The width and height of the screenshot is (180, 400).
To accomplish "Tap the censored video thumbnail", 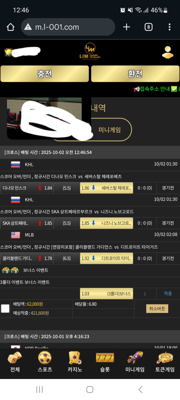I will [49, 118].
